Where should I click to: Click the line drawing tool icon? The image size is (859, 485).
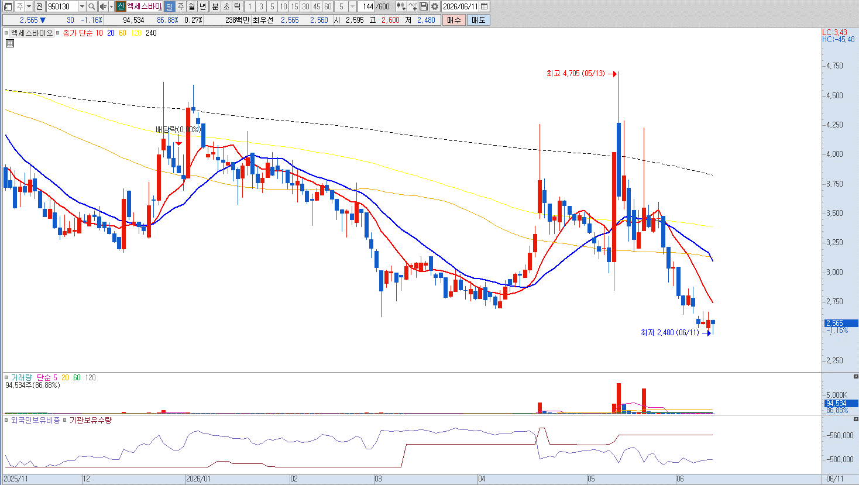[x=413, y=6]
